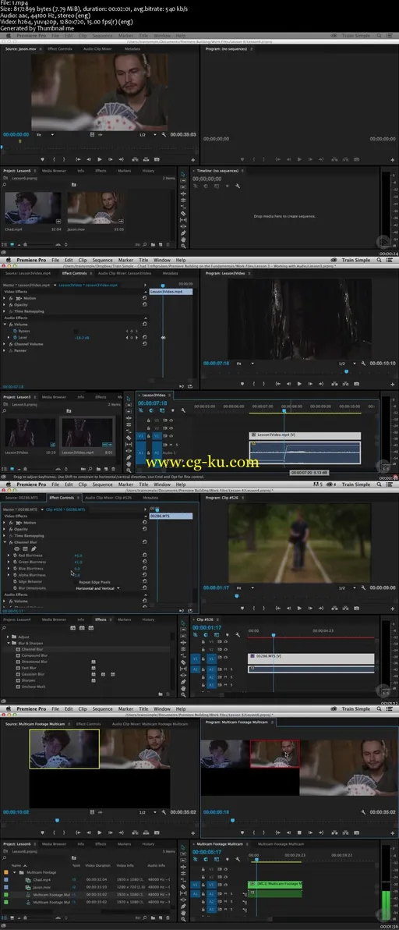The width and height of the screenshot is (399, 930).
Task: Expand Time Remapping for Lesson3Video.mp4
Action: point(5,311)
